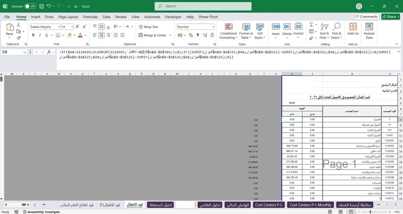Click Analyze Data

coord(369,31)
